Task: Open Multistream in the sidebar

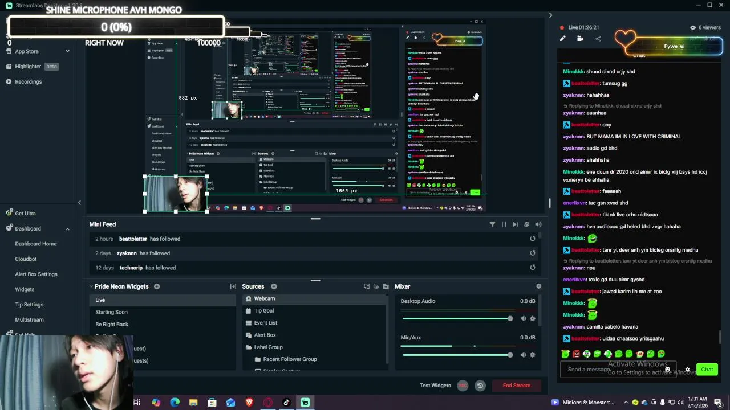Action: [x=29, y=320]
